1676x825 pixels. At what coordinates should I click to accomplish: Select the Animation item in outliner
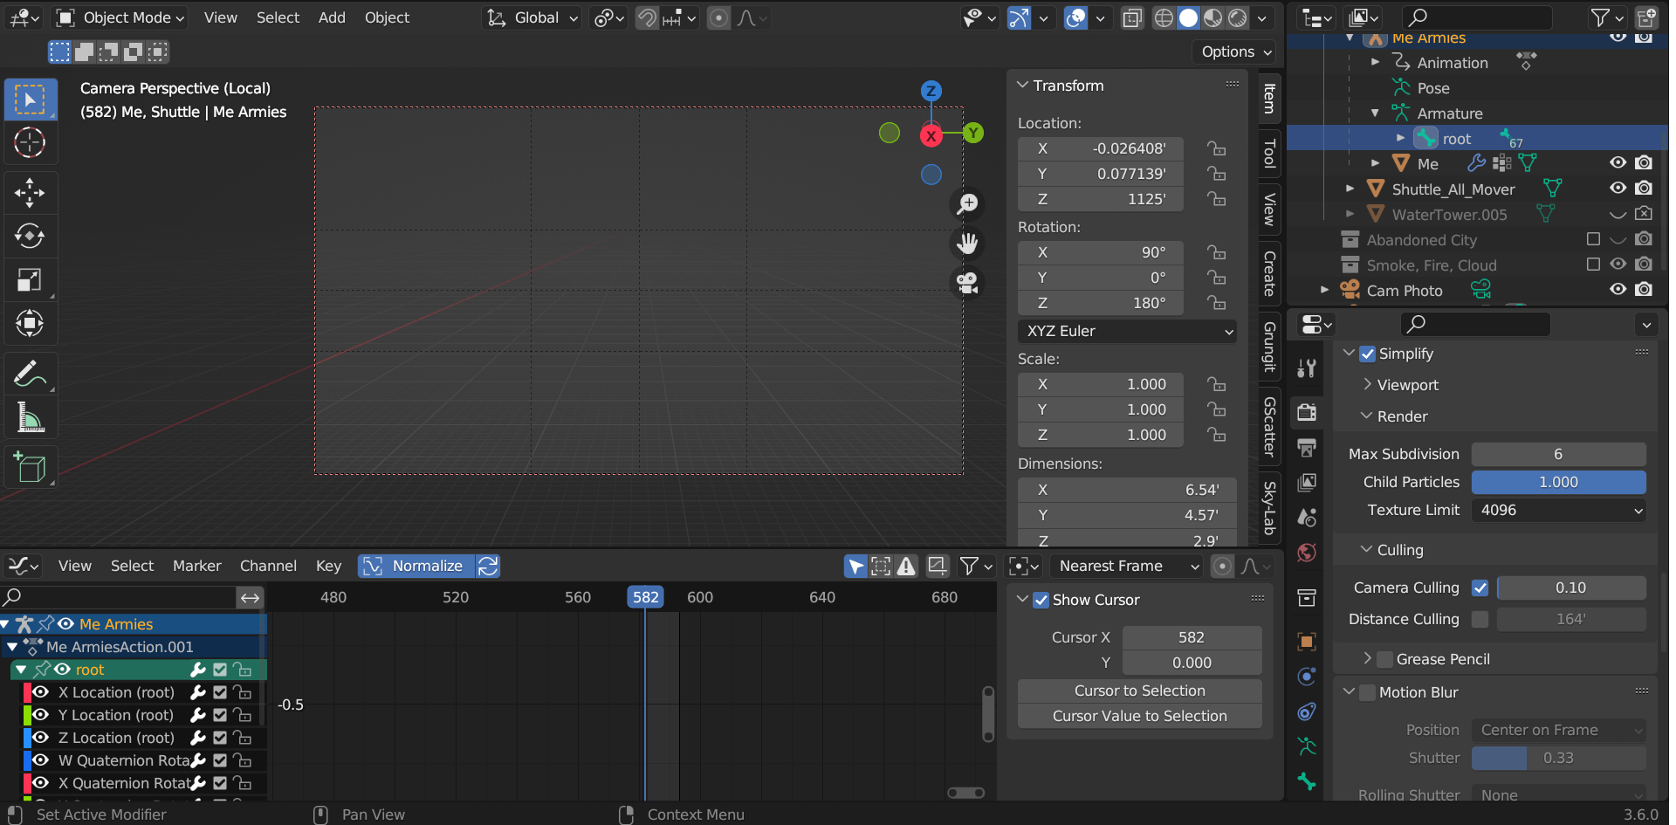(1453, 63)
